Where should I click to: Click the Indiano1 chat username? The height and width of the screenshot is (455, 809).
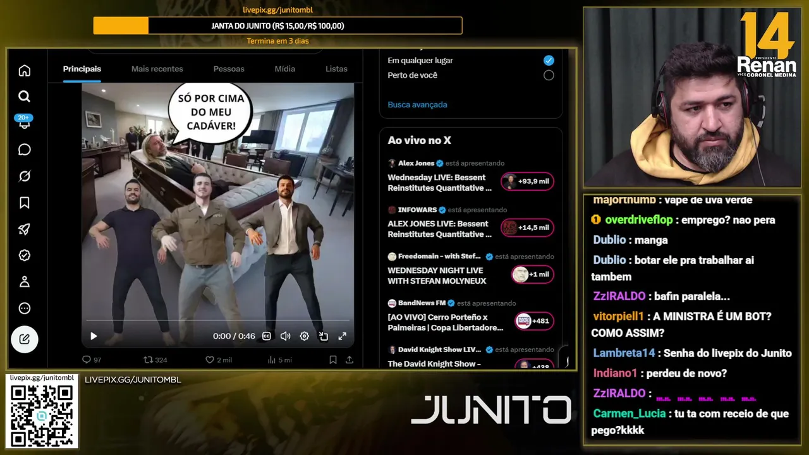click(x=615, y=373)
